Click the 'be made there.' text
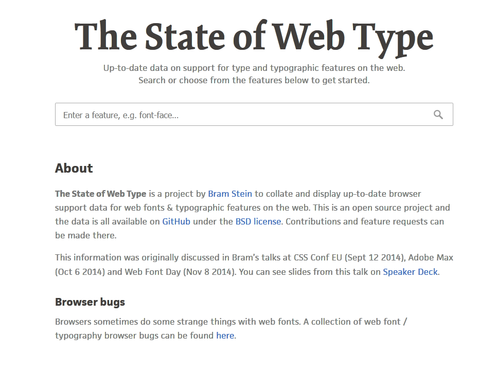 [86, 235]
